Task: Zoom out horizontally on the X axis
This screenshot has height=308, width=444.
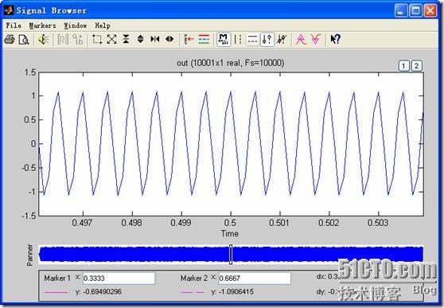Action: point(169,39)
